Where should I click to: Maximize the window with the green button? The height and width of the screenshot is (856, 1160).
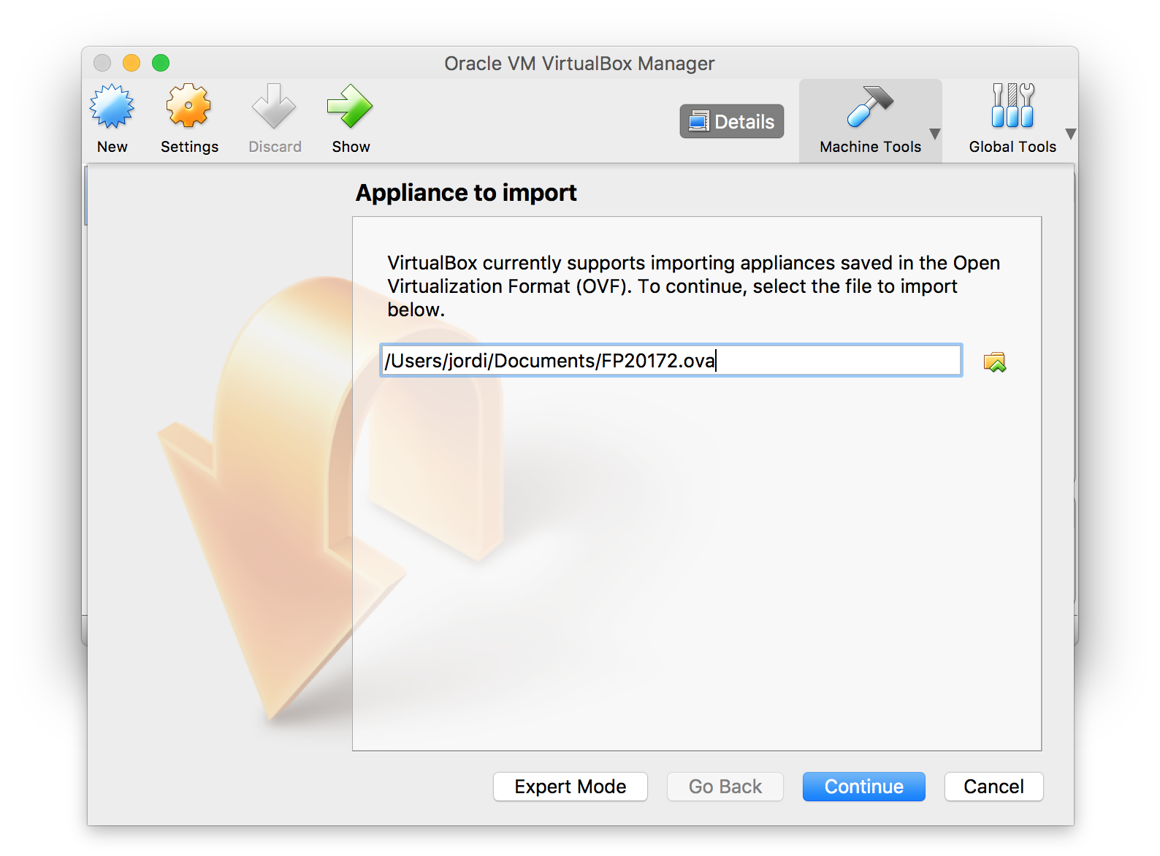(161, 64)
